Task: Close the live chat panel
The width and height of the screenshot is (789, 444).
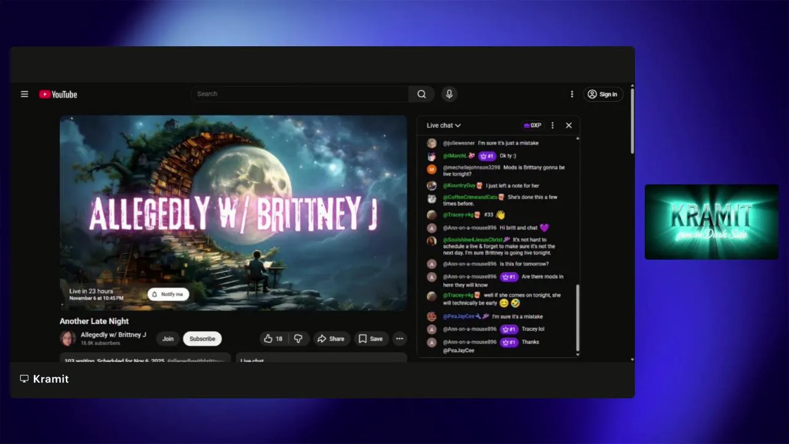Action: pos(569,125)
